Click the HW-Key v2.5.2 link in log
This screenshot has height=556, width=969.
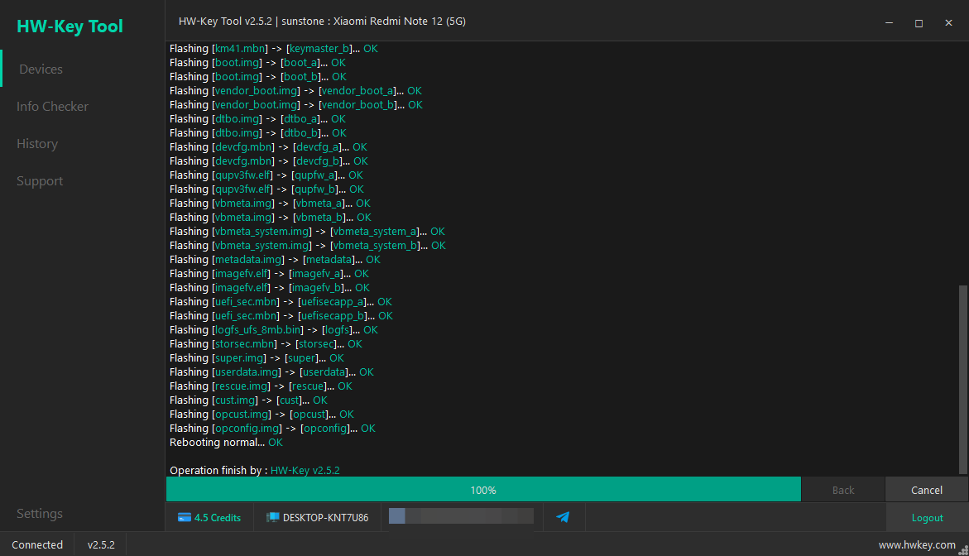(305, 470)
